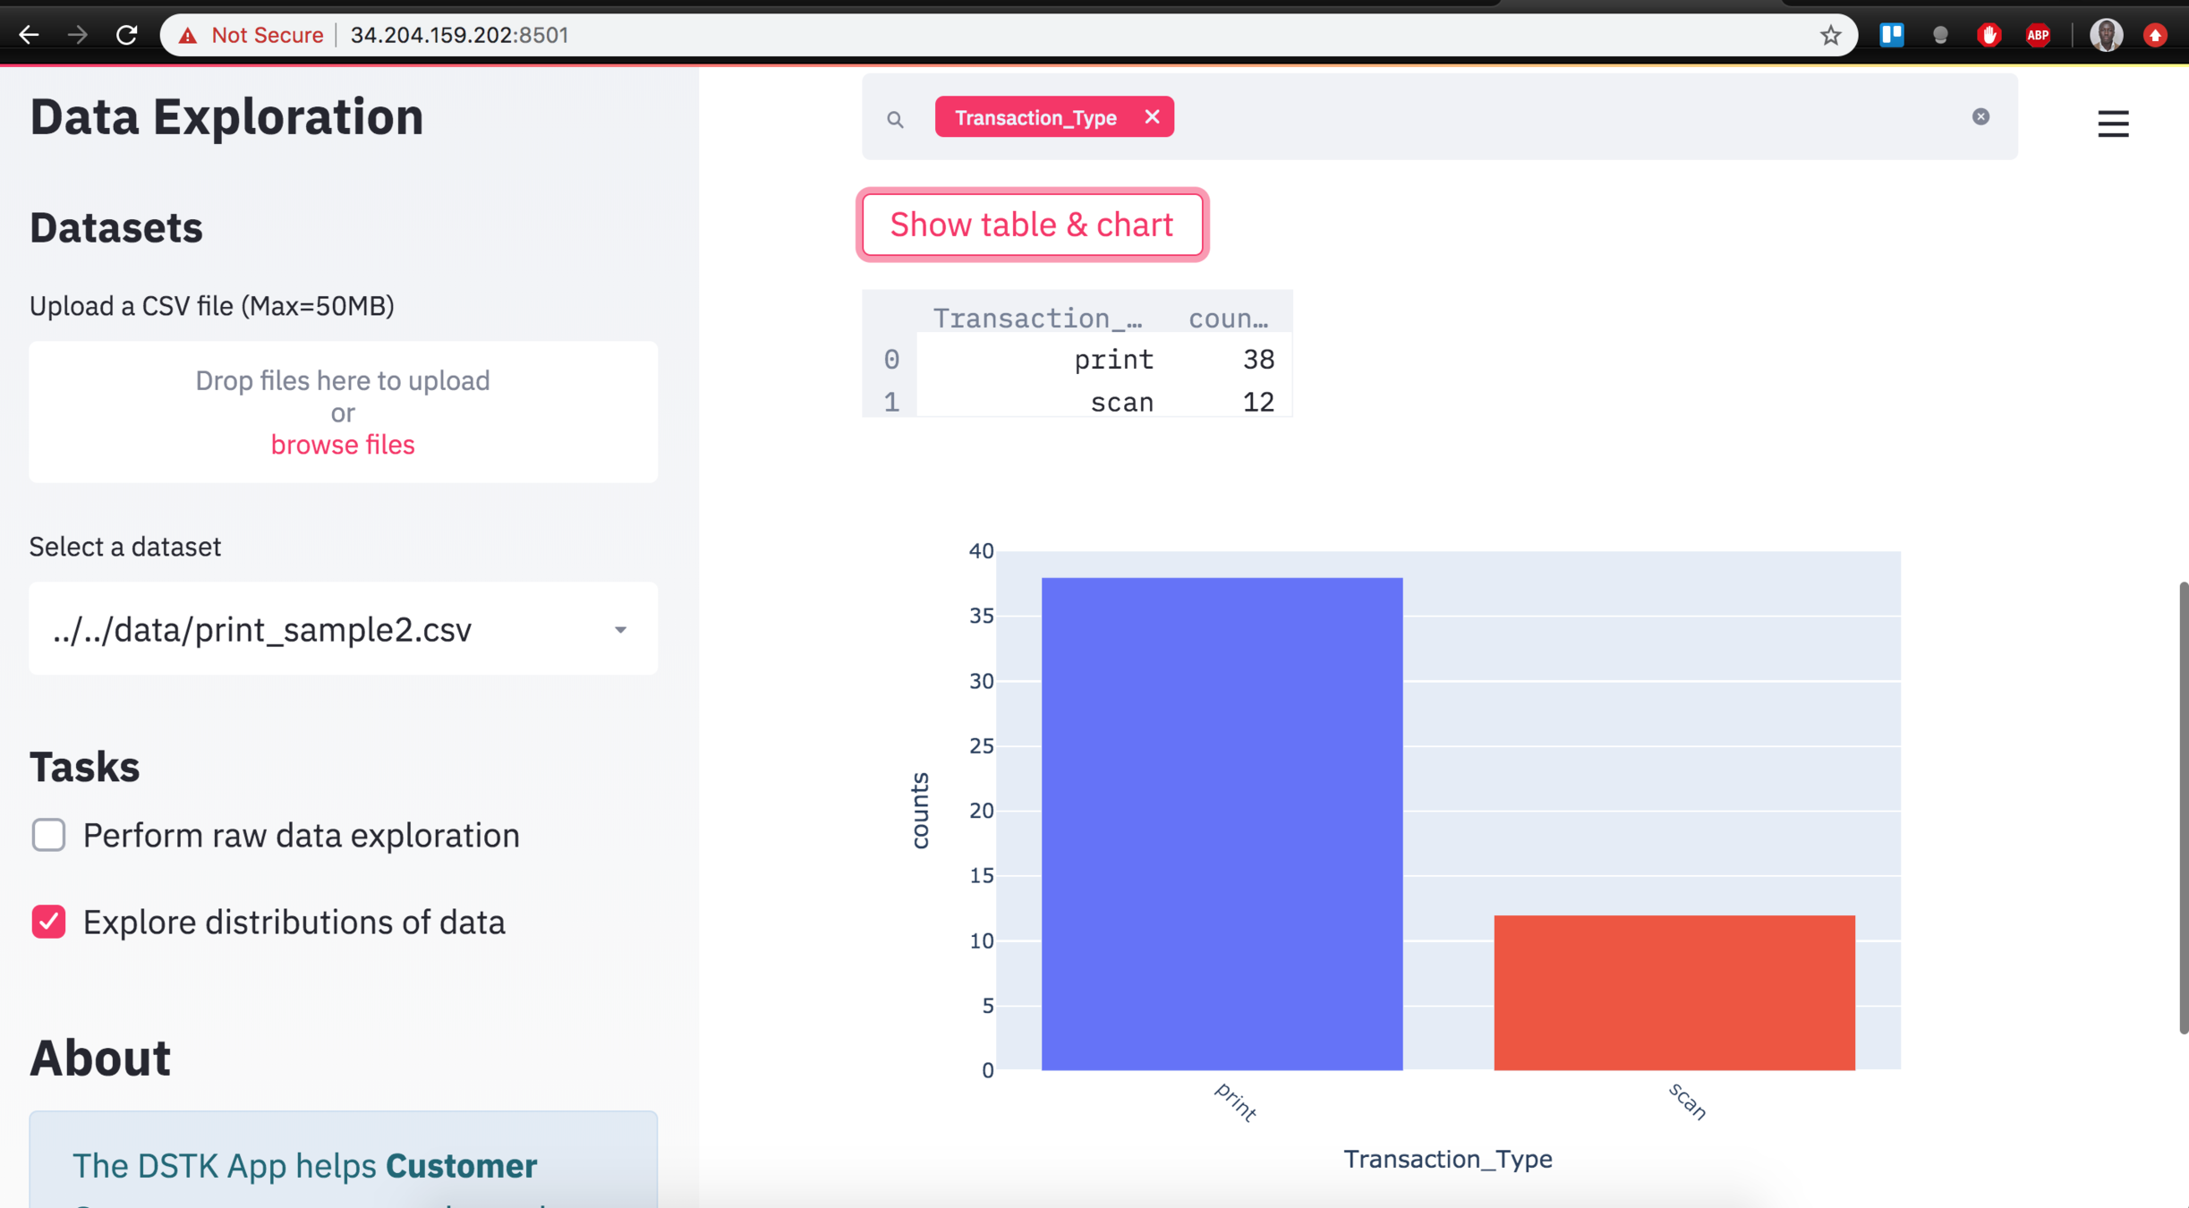Click the red scan bar
Image resolution: width=2189 pixels, height=1208 pixels.
(x=1674, y=992)
